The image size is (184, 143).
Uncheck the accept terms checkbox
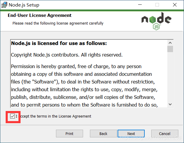(x=13, y=116)
